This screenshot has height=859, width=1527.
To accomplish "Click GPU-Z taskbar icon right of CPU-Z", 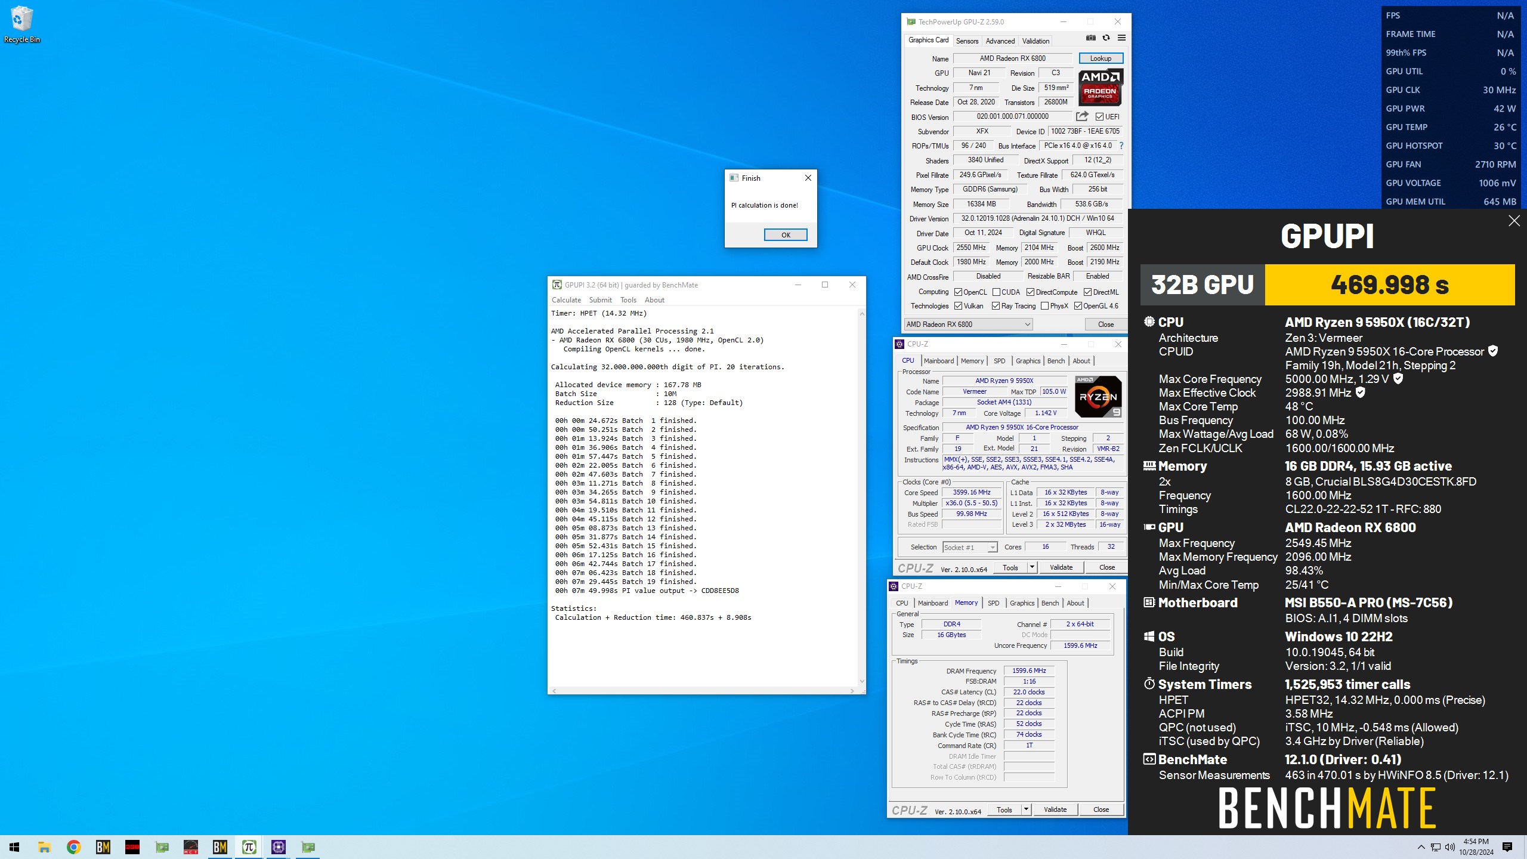I will click(x=307, y=847).
